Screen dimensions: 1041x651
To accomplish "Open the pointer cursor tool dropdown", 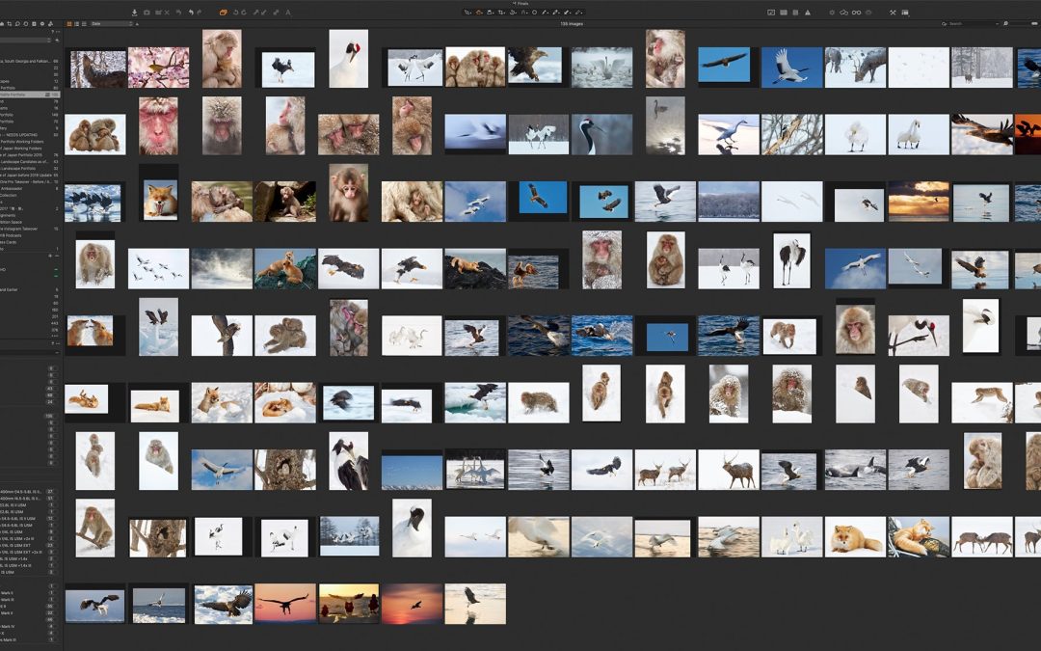I will (468, 13).
